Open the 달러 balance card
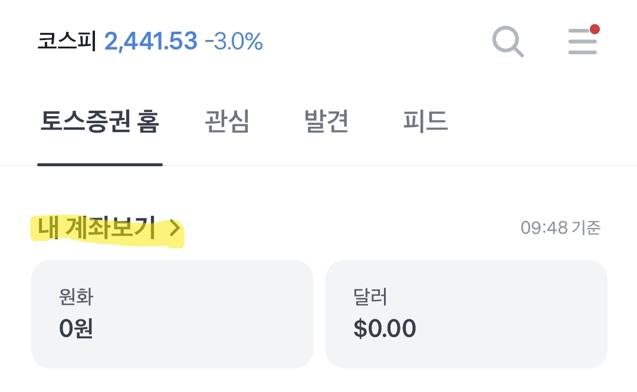This screenshot has height=392, width=637. (467, 314)
